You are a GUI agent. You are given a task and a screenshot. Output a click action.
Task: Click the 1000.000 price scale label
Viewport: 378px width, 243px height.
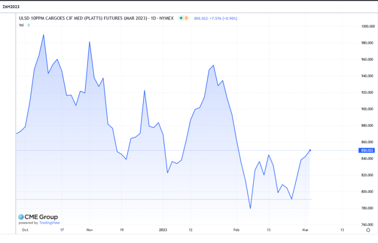point(367,26)
